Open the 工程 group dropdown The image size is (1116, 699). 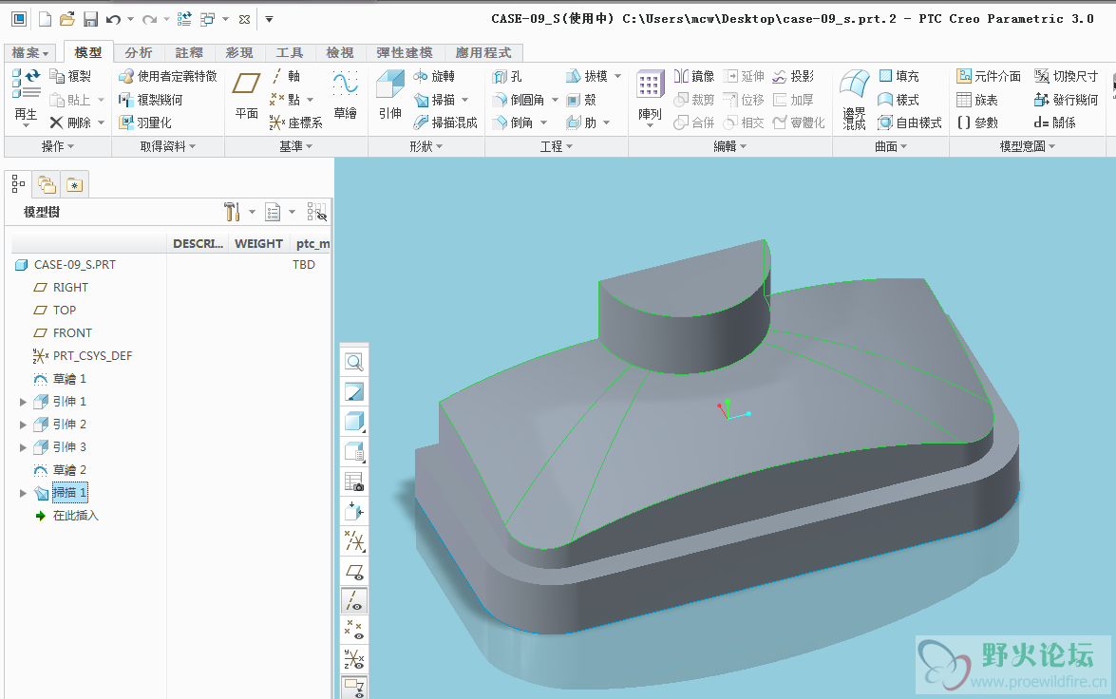[x=557, y=146]
